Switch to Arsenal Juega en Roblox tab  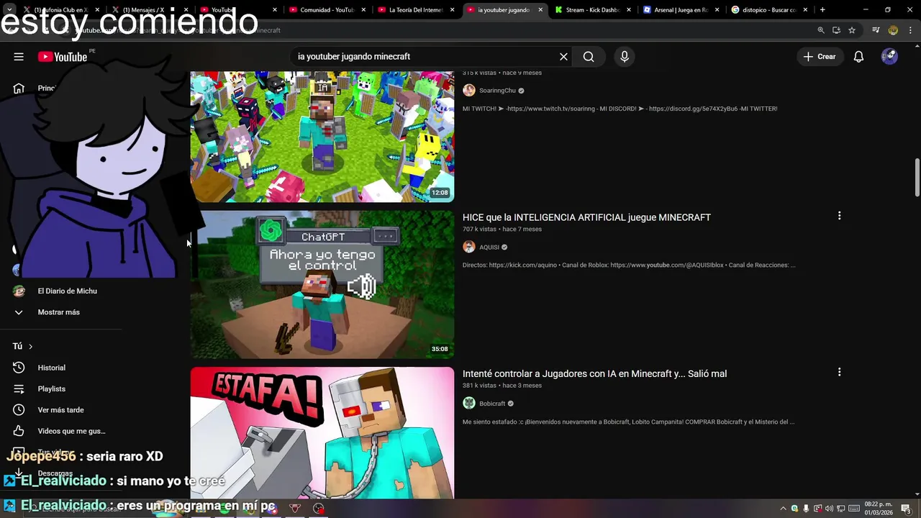(x=681, y=10)
